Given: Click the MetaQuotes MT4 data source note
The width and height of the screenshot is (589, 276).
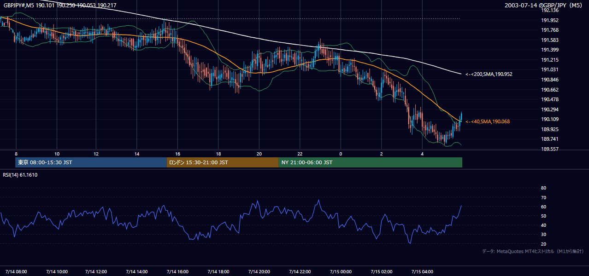Looking at the screenshot, I should (533, 251).
